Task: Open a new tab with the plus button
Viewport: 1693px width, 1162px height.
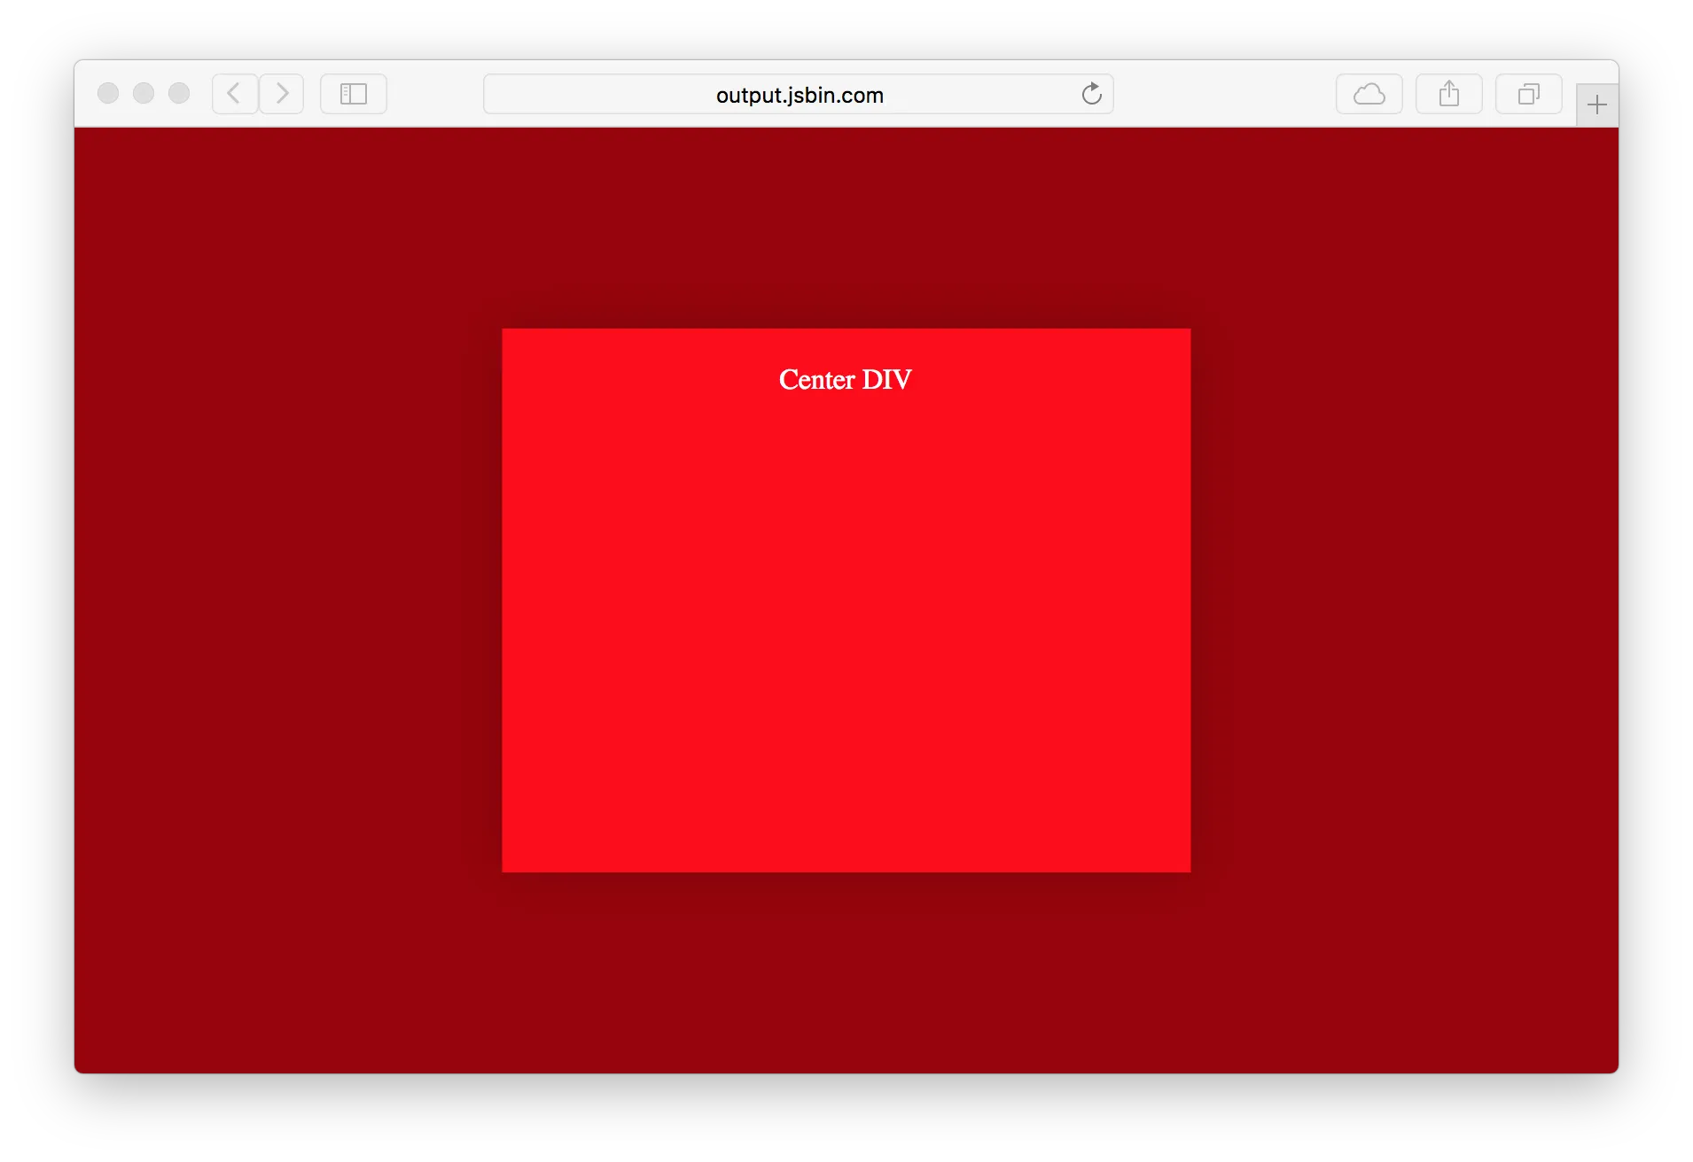Action: (x=1596, y=104)
